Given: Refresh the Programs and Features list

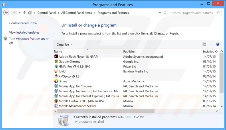Looking at the screenshot, I should pyautogui.click(x=165, y=13).
